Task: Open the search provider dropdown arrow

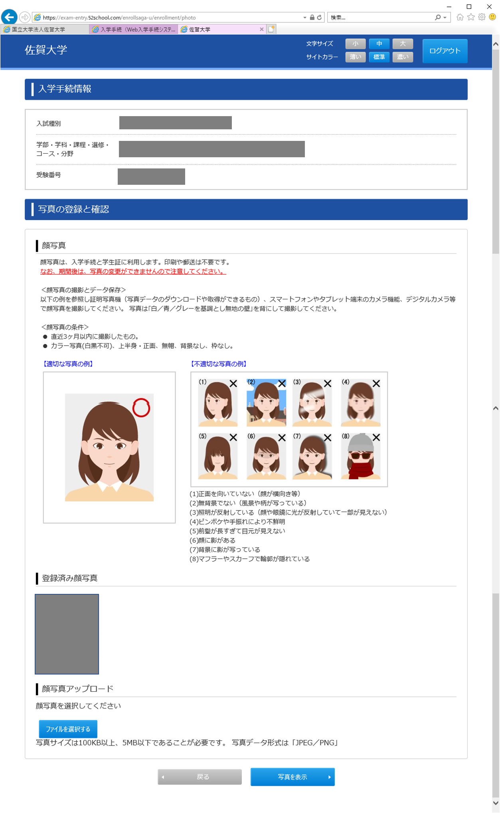Action: (x=445, y=18)
